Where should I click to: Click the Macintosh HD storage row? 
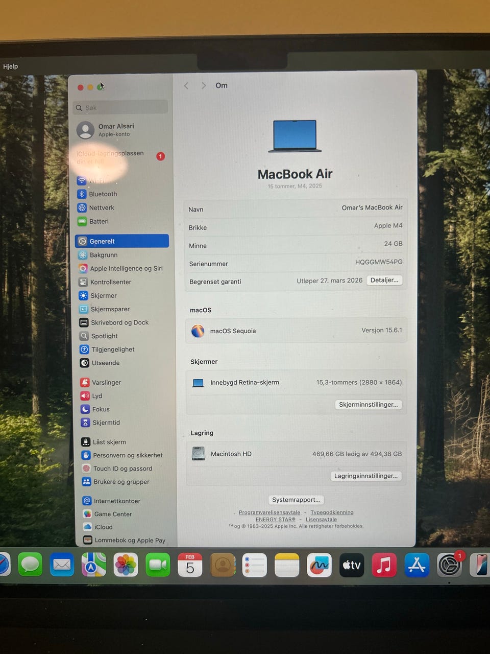pos(296,454)
